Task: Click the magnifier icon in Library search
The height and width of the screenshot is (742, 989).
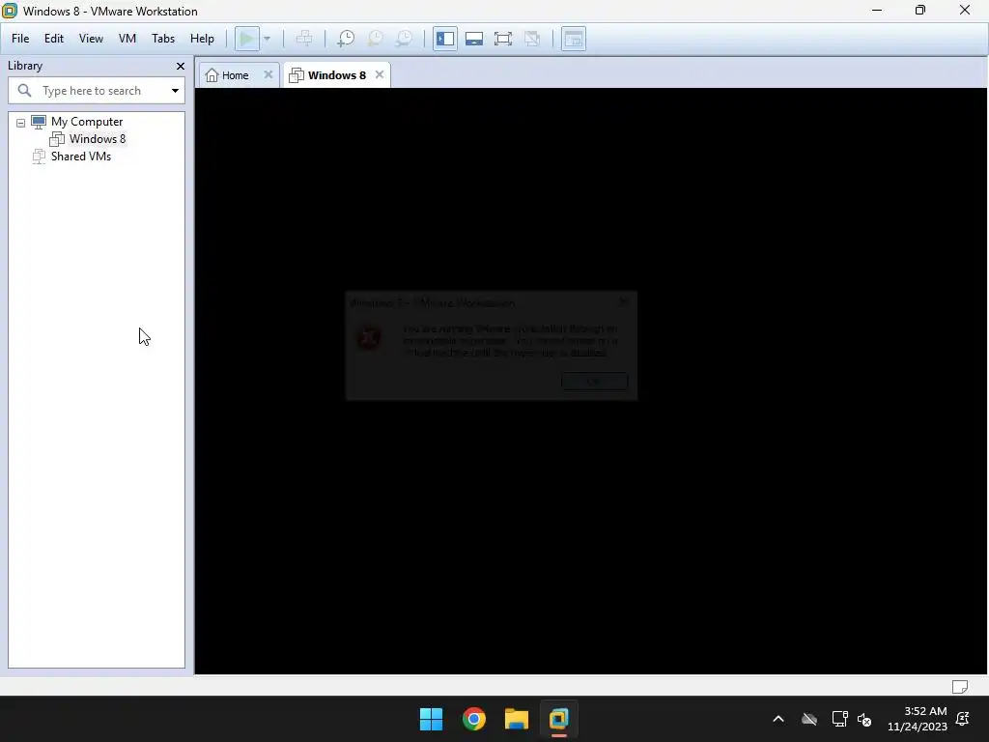Action: [24, 90]
